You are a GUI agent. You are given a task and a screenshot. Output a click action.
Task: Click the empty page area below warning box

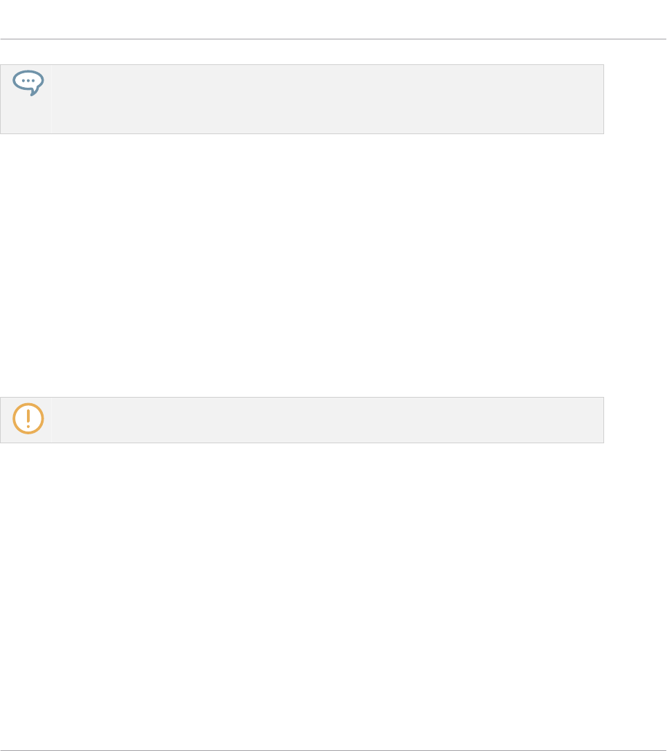point(333,596)
